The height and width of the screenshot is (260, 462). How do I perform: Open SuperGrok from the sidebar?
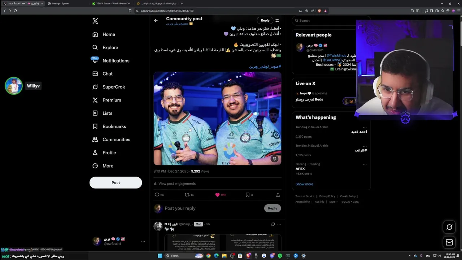(x=109, y=87)
